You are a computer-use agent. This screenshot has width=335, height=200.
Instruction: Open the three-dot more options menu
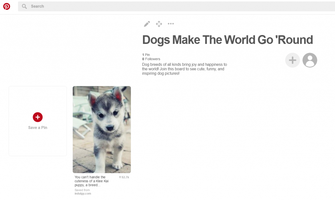171,24
